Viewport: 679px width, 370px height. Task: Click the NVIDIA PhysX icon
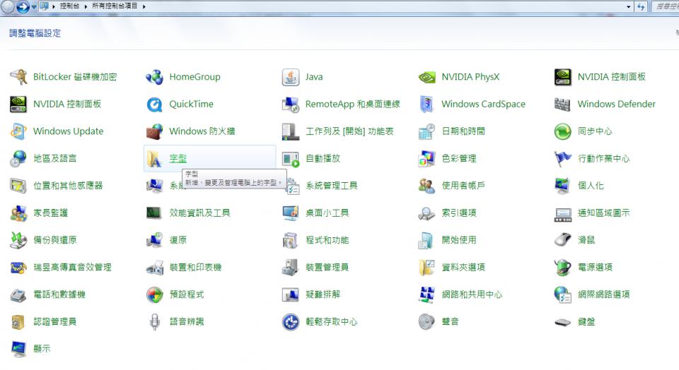tap(426, 77)
